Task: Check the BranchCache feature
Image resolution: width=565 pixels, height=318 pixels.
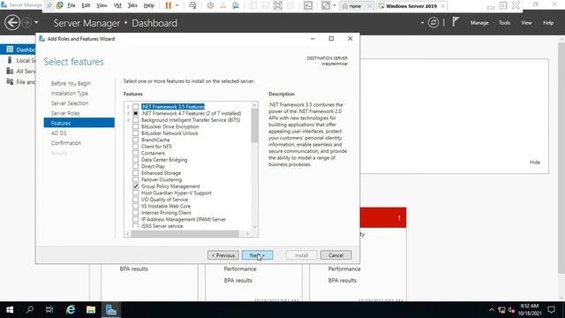Action: pyautogui.click(x=135, y=140)
